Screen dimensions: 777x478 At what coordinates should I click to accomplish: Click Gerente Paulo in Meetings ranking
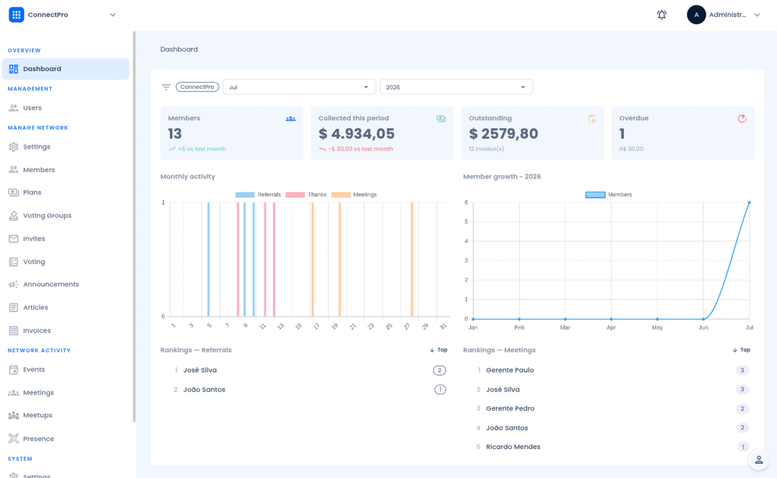coord(510,370)
